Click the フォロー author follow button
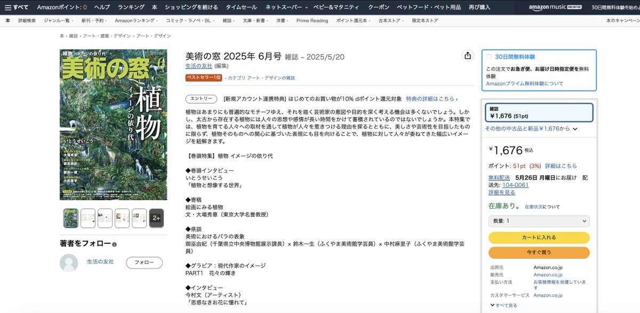This screenshot has height=313, width=640. (144, 262)
